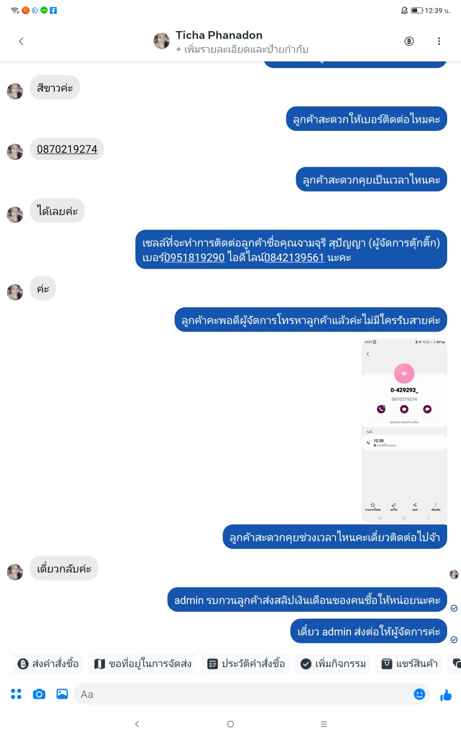Image resolution: width=461 pixels, height=738 pixels.
Task: Open the emoji picker in the text field
Action: tap(420, 694)
